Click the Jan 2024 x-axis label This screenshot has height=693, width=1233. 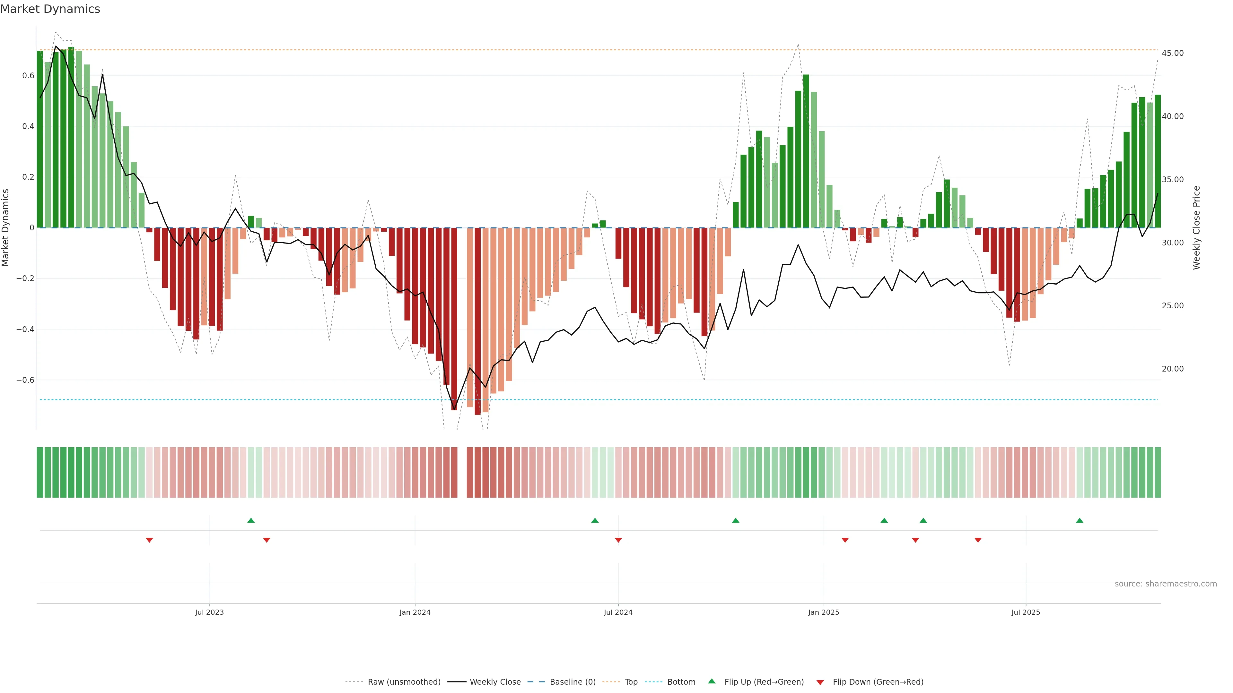415,612
